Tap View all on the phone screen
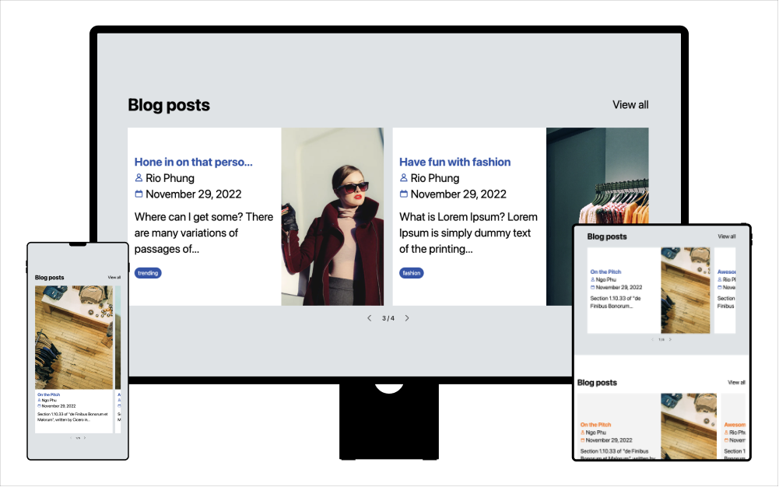 pos(114,277)
